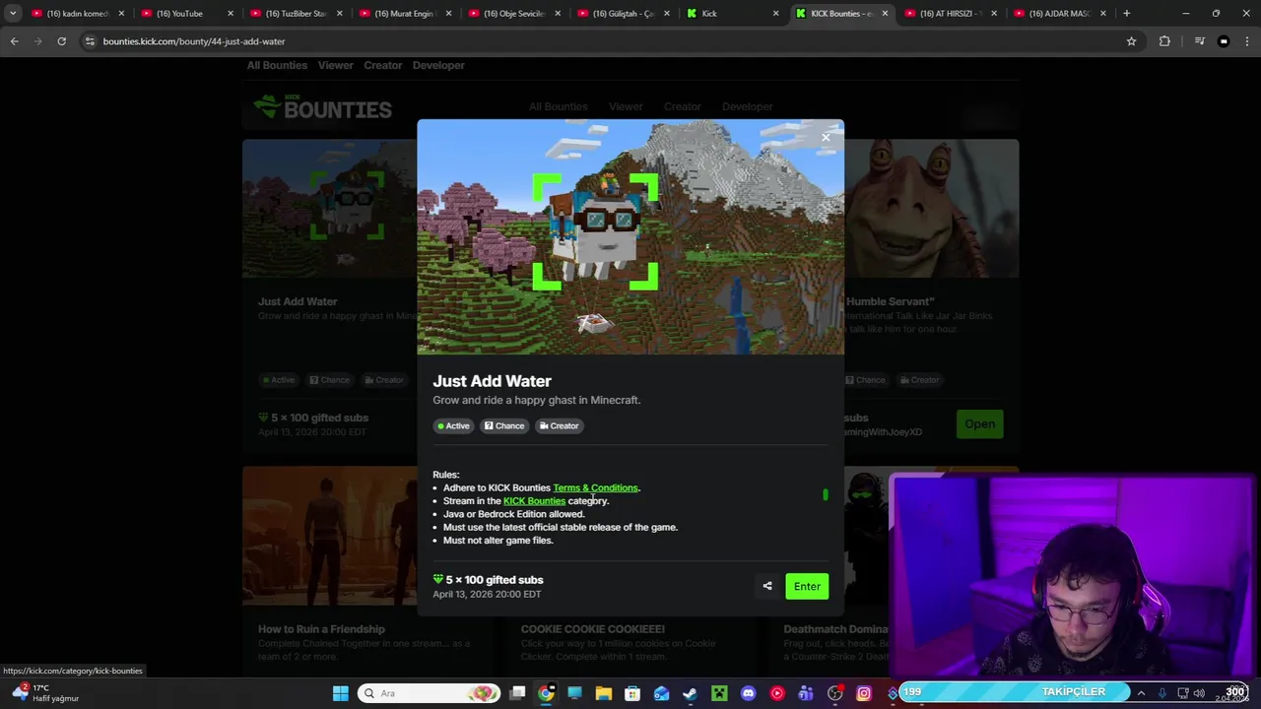
Task: Open Minecraft creeper icon on taskbar
Action: [x=719, y=693]
